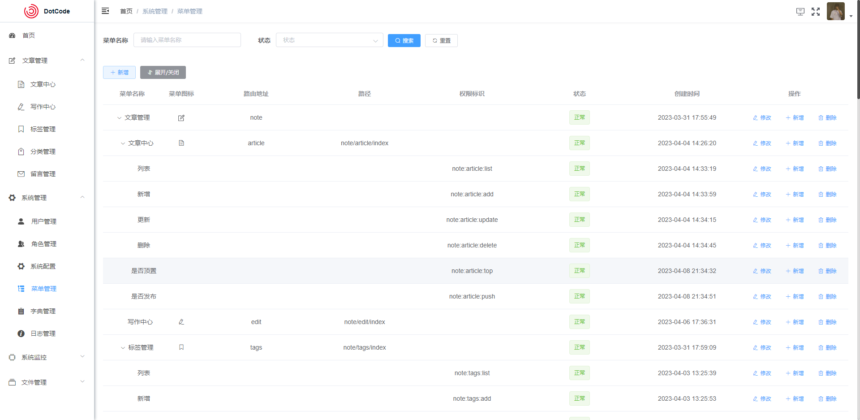
Task: Toggle 展开/关闭 for all rows
Action: tap(163, 73)
